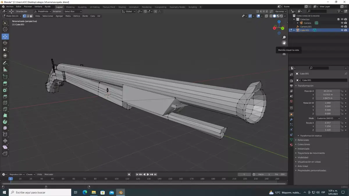Open the World properties tab icon
The height and width of the screenshot is (196, 349).
[291, 101]
